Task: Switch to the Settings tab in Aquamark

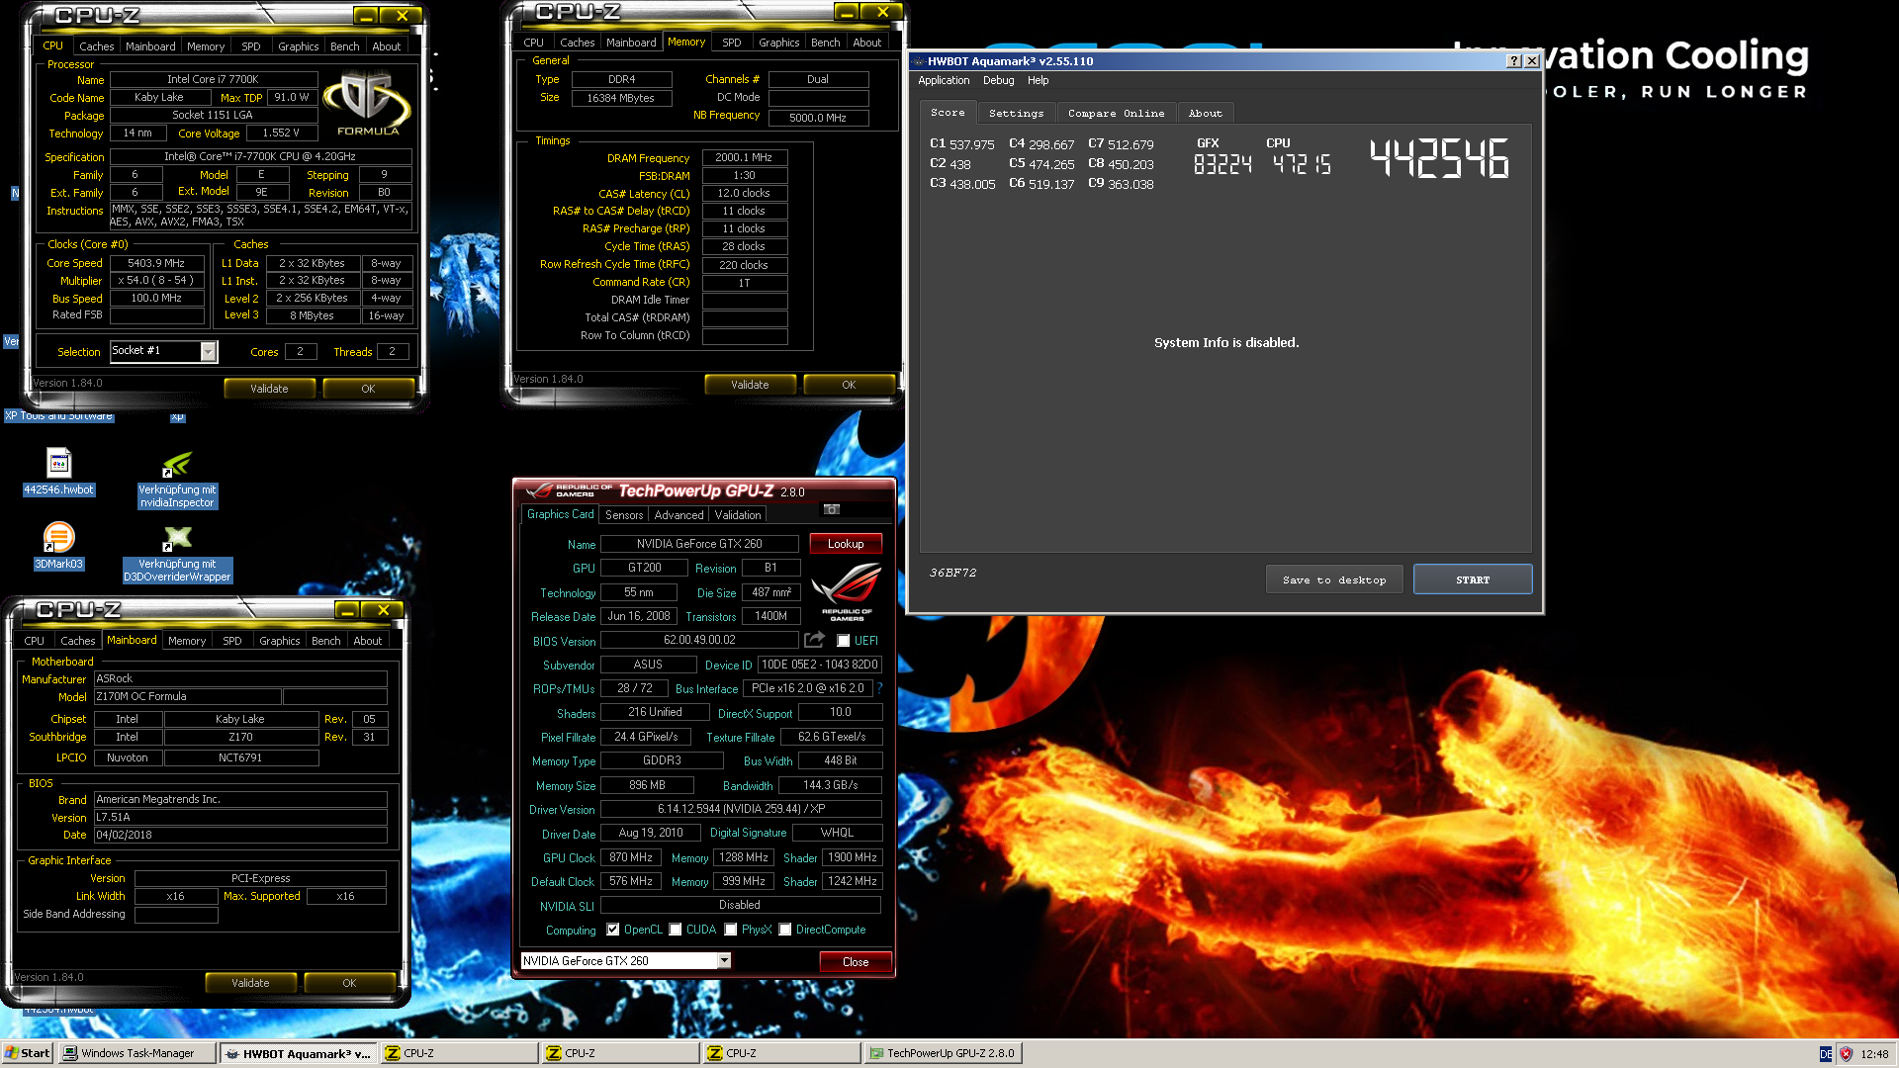Action: (1016, 114)
